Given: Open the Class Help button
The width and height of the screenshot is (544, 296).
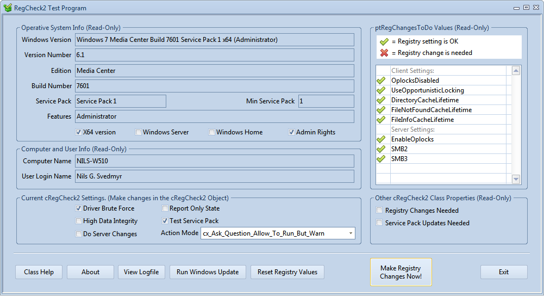Looking at the screenshot, I should point(39,272).
